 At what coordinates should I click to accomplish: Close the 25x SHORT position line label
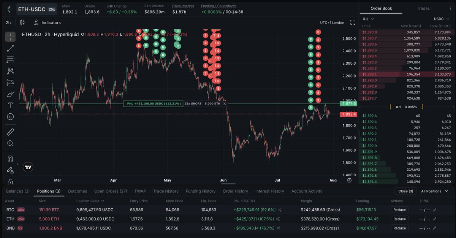225,103
